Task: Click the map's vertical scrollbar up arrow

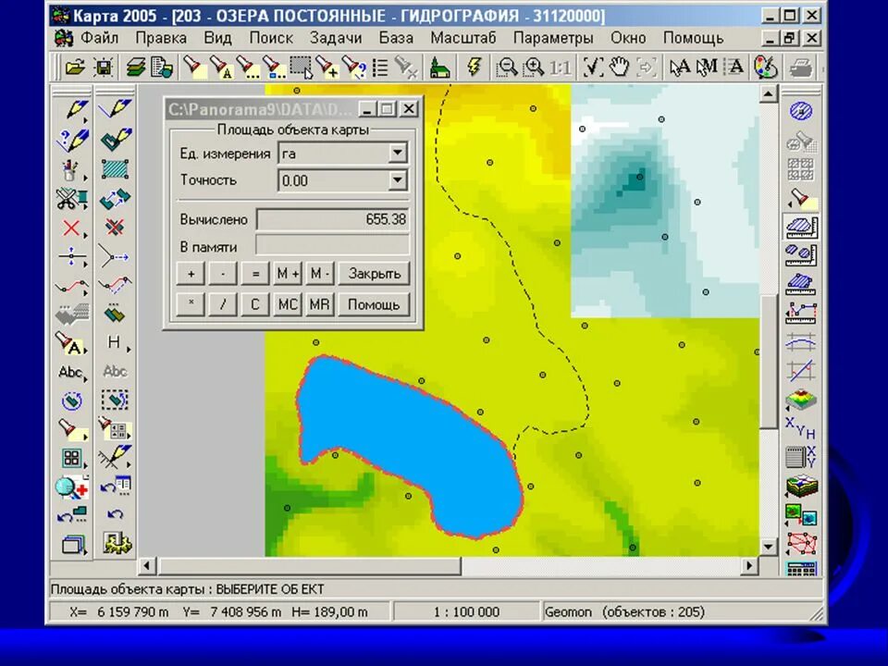Action: pyautogui.click(x=768, y=92)
